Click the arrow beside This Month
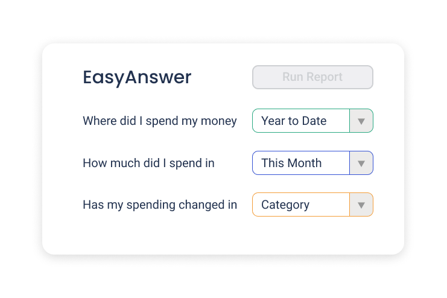The height and width of the screenshot is (298, 447). [x=361, y=163]
